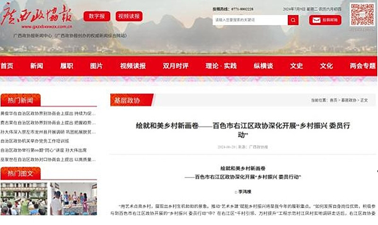
Task: Open right hot-picture thumbnail of people at table
Action: coord(74,199)
